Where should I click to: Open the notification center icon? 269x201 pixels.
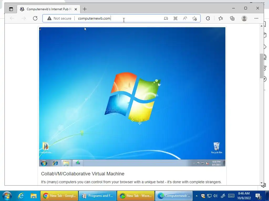[x=258, y=196]
